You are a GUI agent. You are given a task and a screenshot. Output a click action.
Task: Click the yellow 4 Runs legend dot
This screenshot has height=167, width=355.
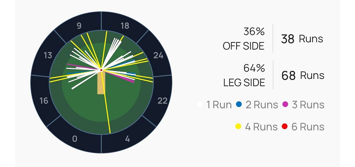(x=238, y=127)
